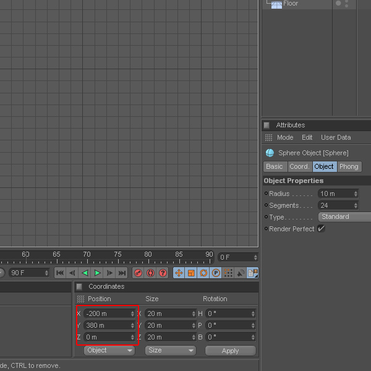This screenshot has width=371, height=371.
Task: Jump to the animation start
Action: [60, 273]
